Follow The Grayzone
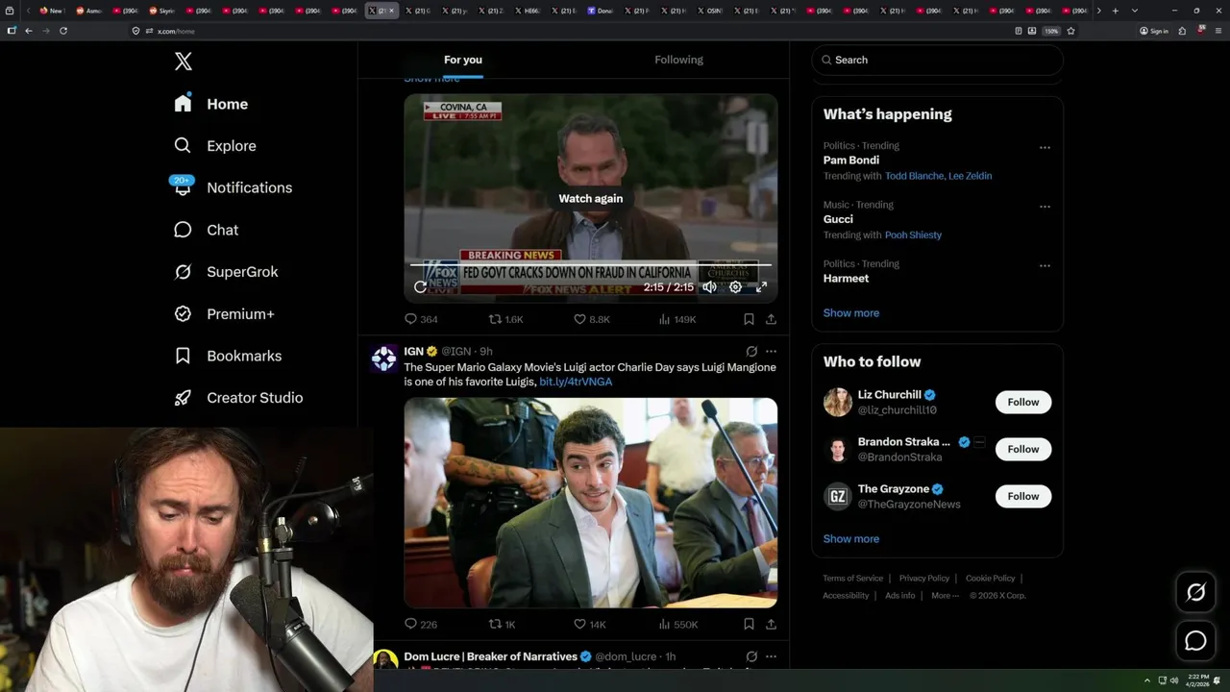Image resolution: width=1230 pixels, height=692 pixels. coord(1023,496)
